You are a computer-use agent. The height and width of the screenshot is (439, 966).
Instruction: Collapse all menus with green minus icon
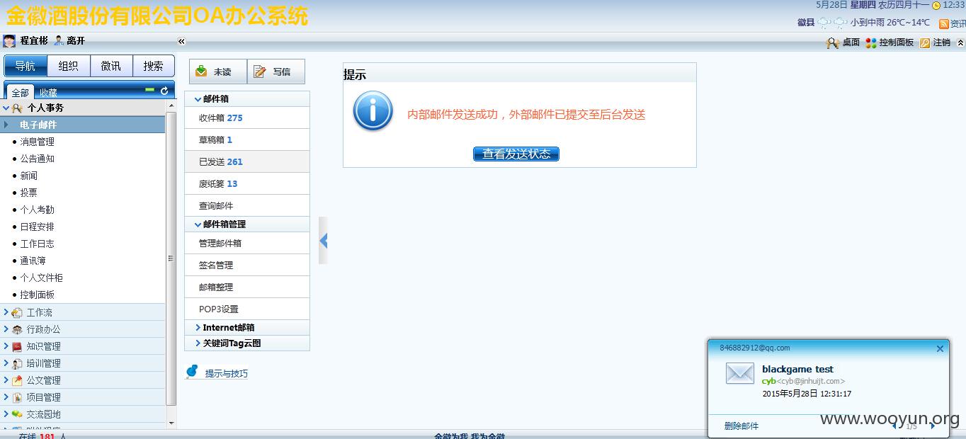[149, 90]
